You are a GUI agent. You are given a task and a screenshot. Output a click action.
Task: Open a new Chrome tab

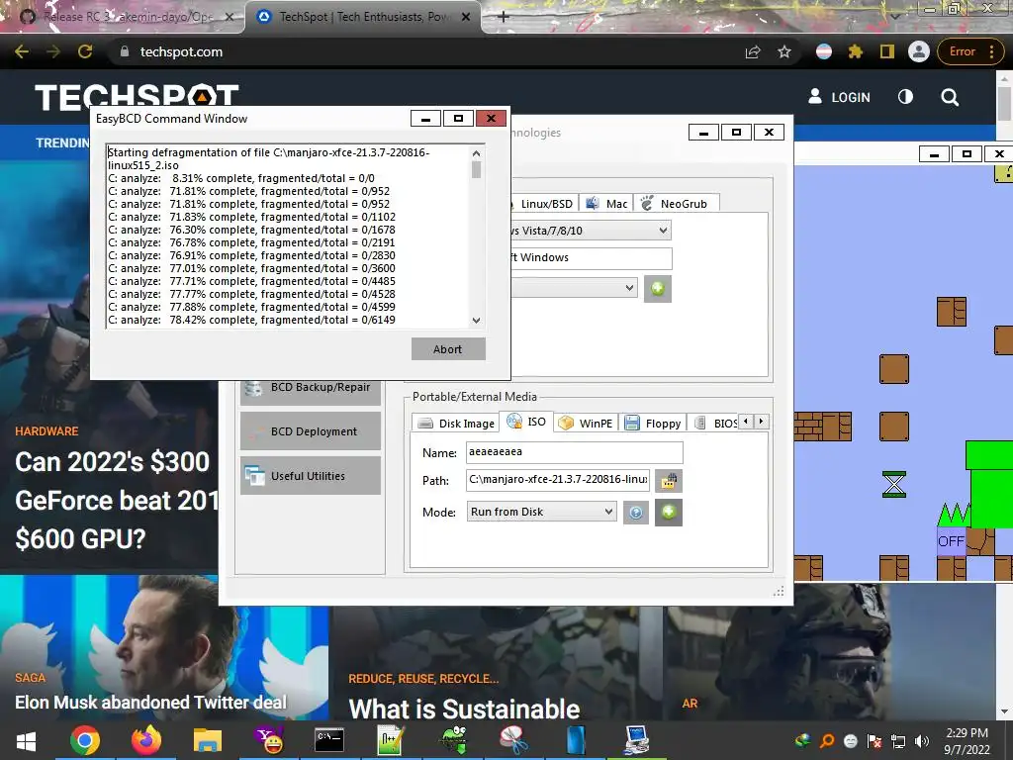pos(504,17)
